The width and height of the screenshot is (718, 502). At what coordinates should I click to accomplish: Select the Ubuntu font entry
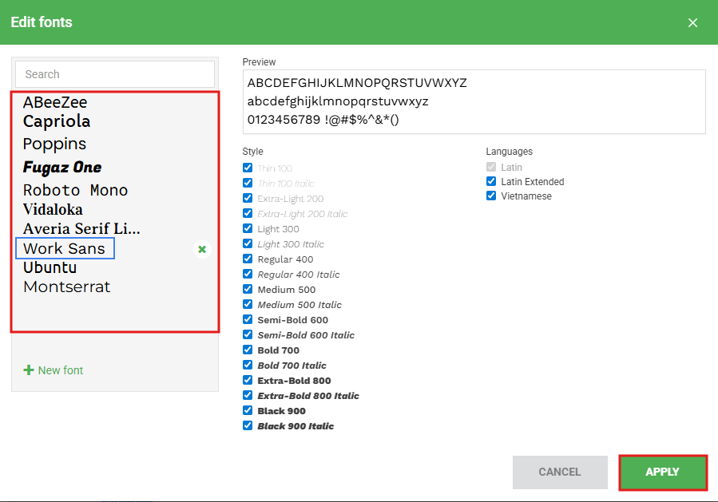click(50, 268)
